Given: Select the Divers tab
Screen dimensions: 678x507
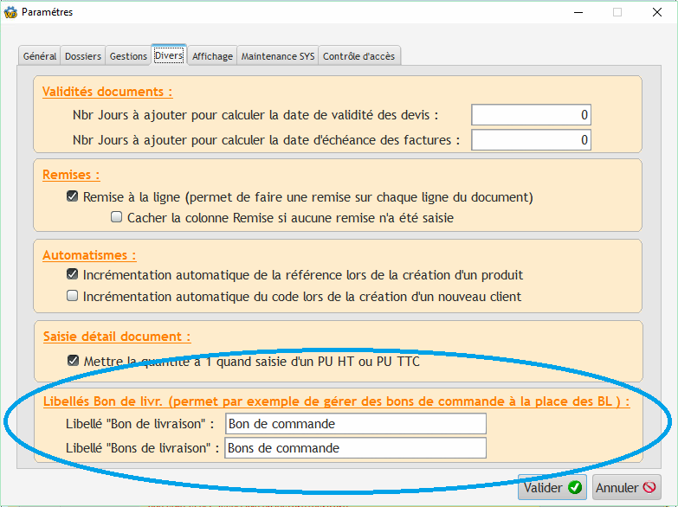Looking at the screenshot, I should pos(169,55).
